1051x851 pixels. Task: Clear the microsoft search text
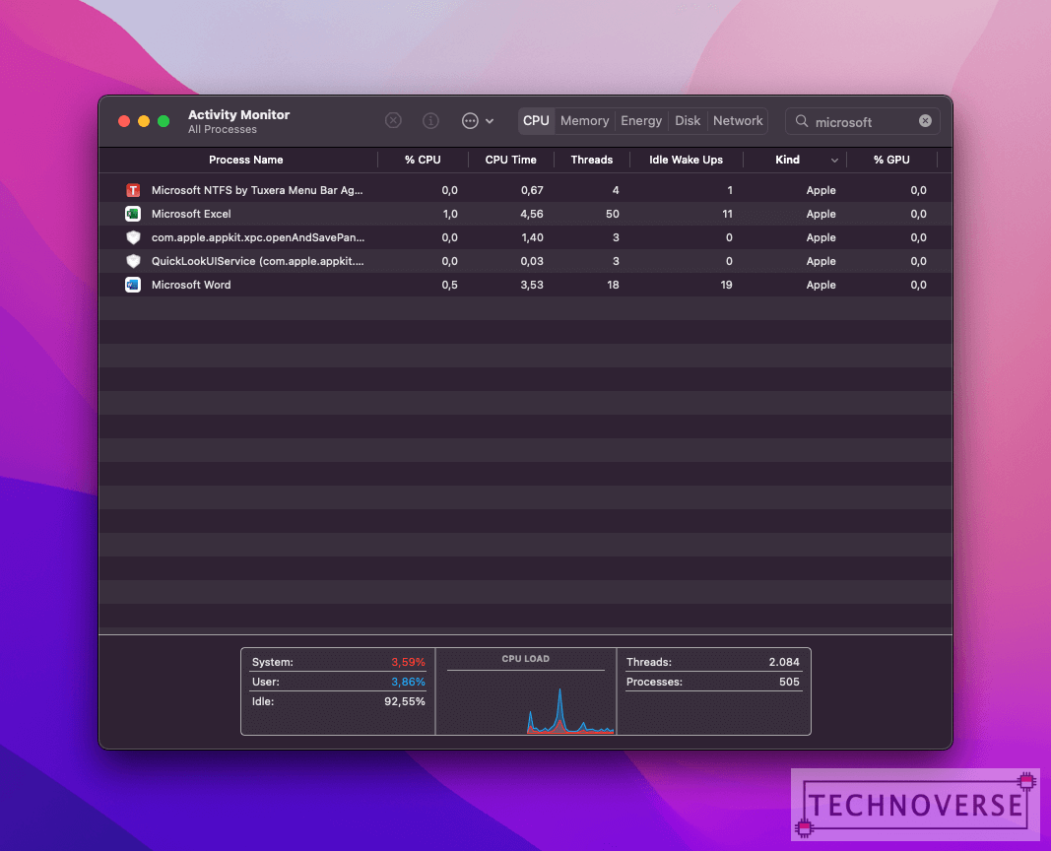point(925,120)
